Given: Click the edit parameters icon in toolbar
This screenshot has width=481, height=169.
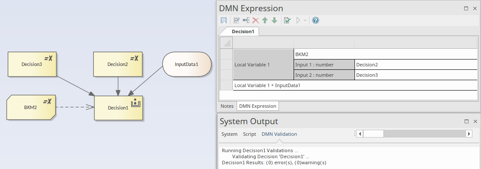Looking at the screenshot, I should coord(237,21).
